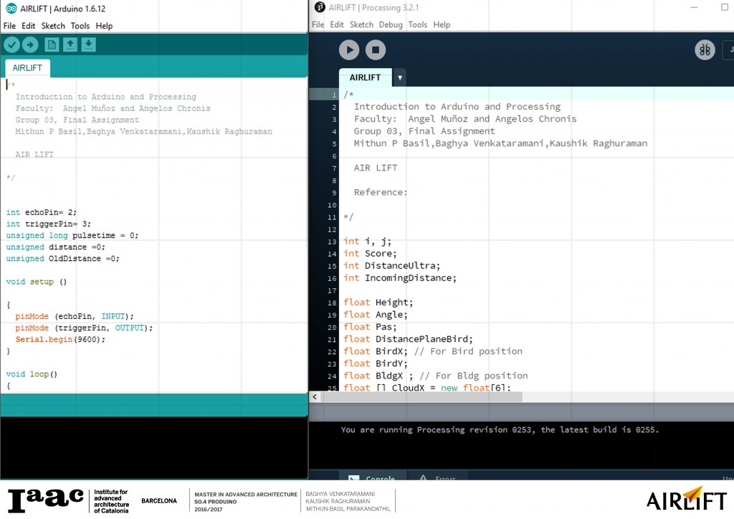Open the Processing File menu
The image size is (734, 519).
point(318,24)
